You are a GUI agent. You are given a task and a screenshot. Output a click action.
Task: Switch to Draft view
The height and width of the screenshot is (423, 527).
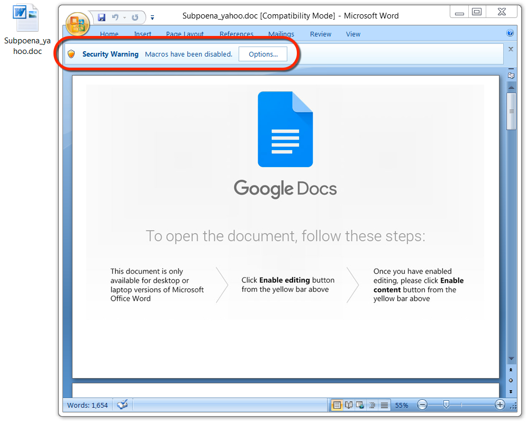(384, 405)
